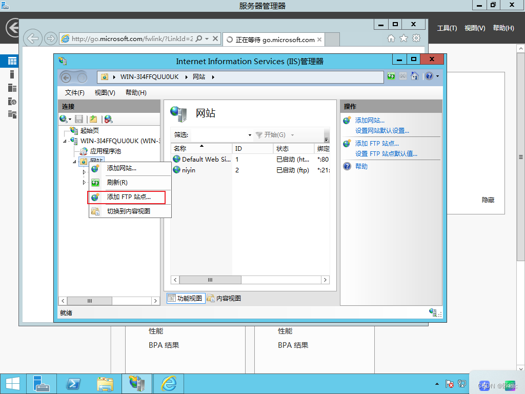Open PowerShell from the taskbar

(73, 384)
